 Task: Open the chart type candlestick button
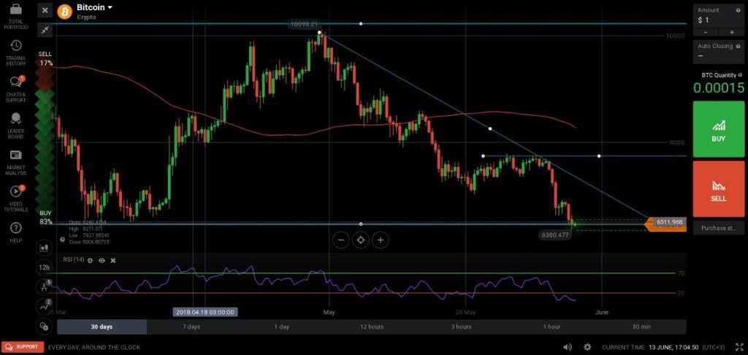click(45, 247)
